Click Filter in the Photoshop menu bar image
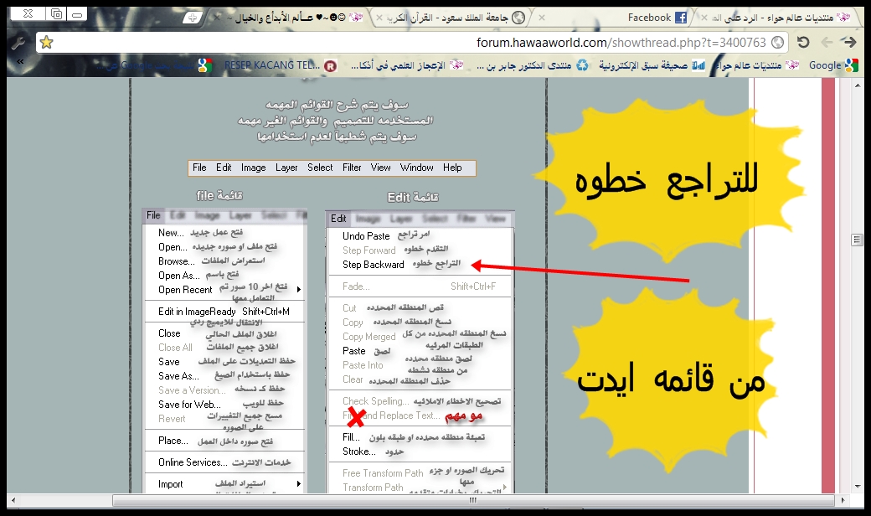The height and width of the screenshot is (516, 871). coord(352,168)
